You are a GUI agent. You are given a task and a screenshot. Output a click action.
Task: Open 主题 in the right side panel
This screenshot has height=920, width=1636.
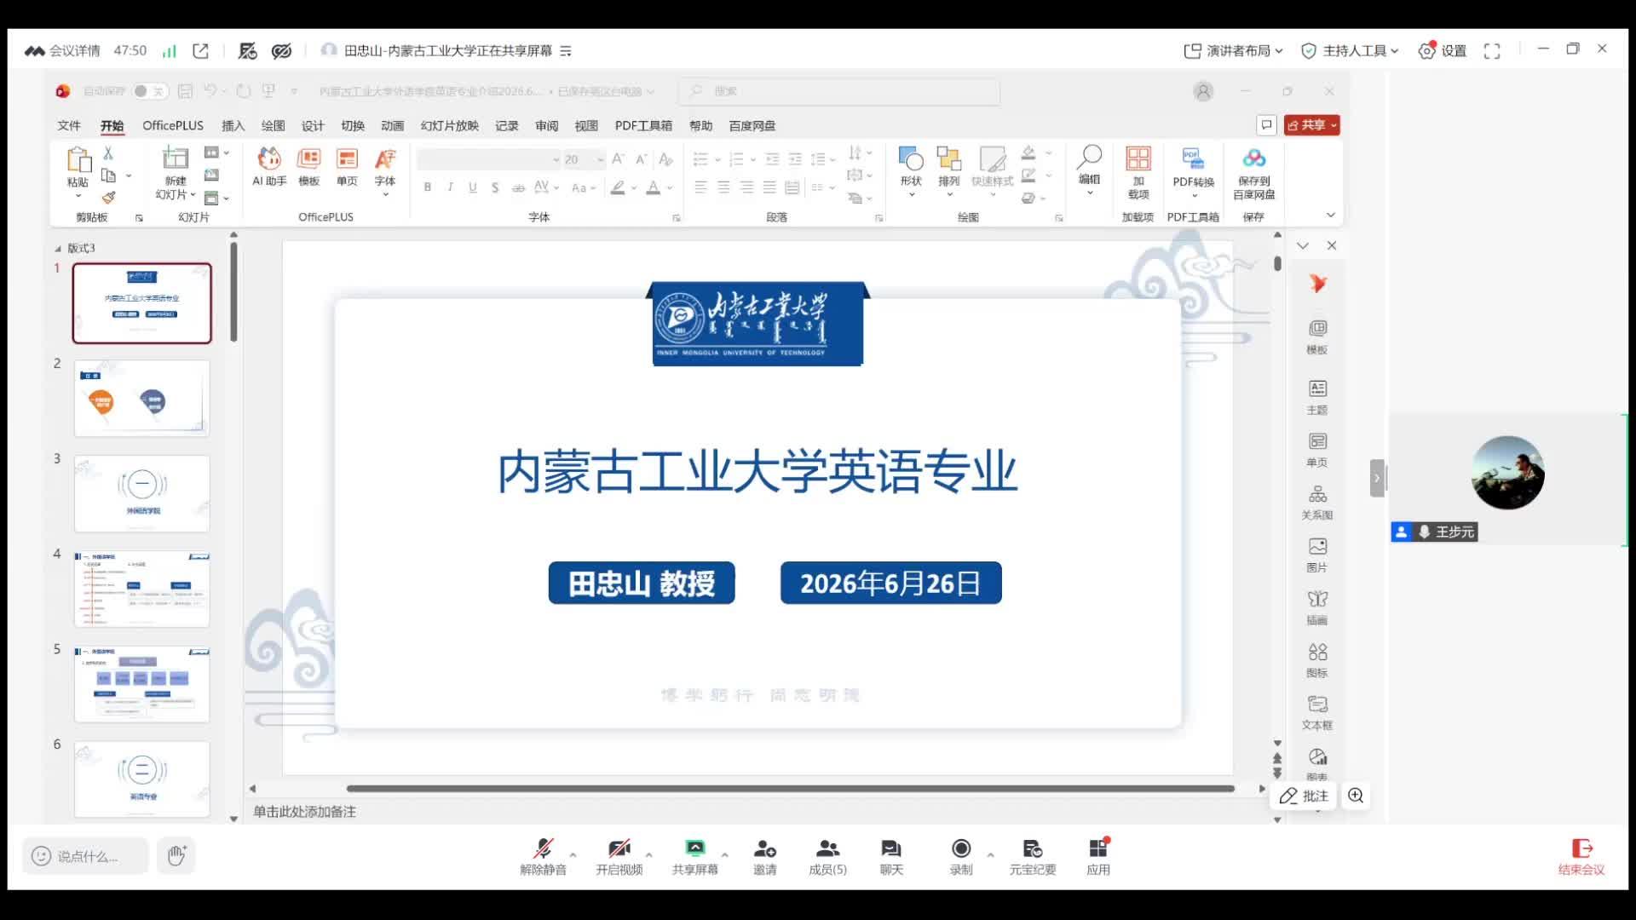pos(1317,397)
